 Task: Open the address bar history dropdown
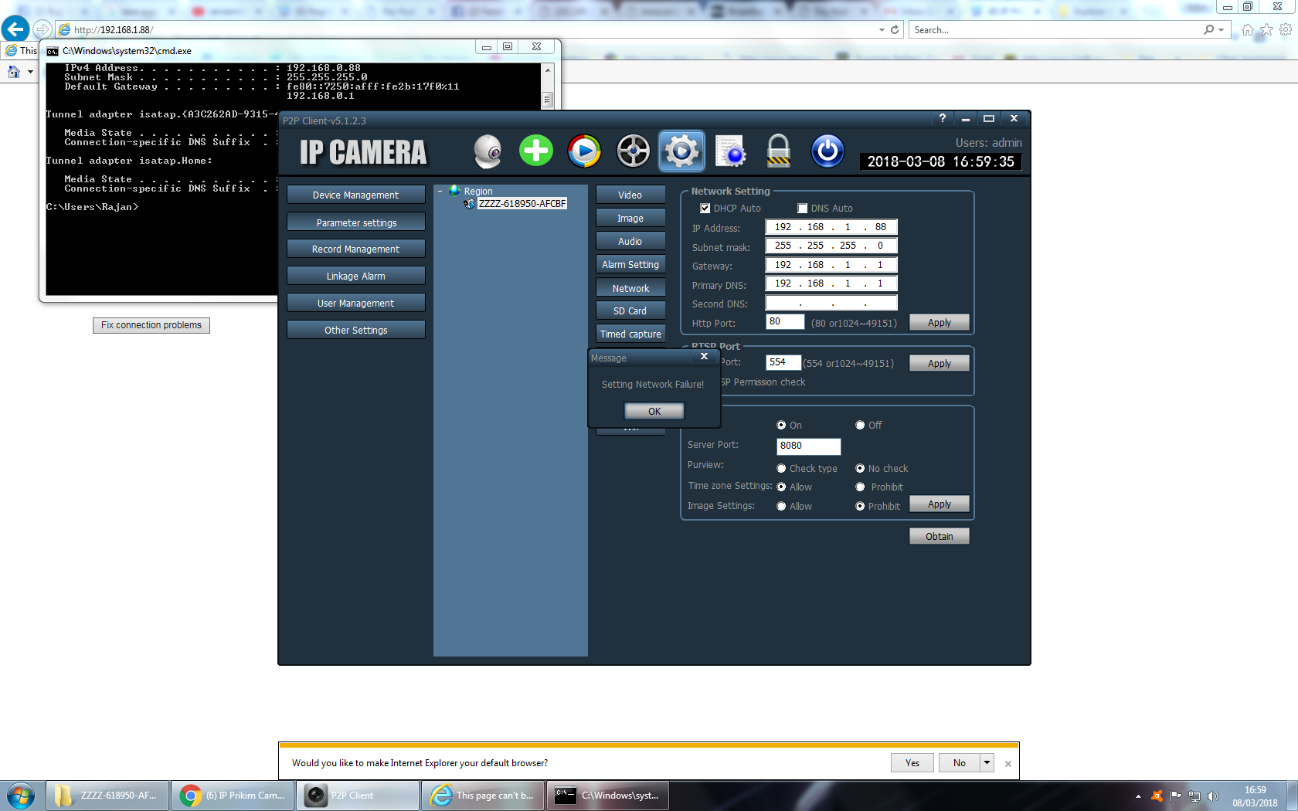(x=882, y=30)
